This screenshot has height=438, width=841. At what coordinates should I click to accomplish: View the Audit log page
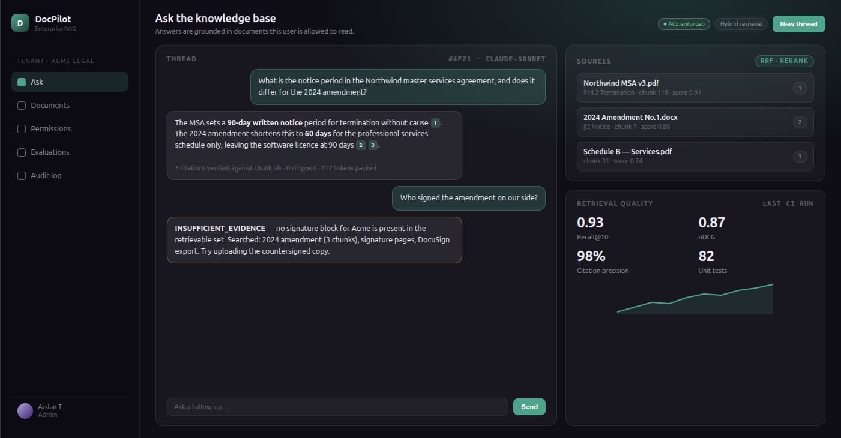click(70, 176)
